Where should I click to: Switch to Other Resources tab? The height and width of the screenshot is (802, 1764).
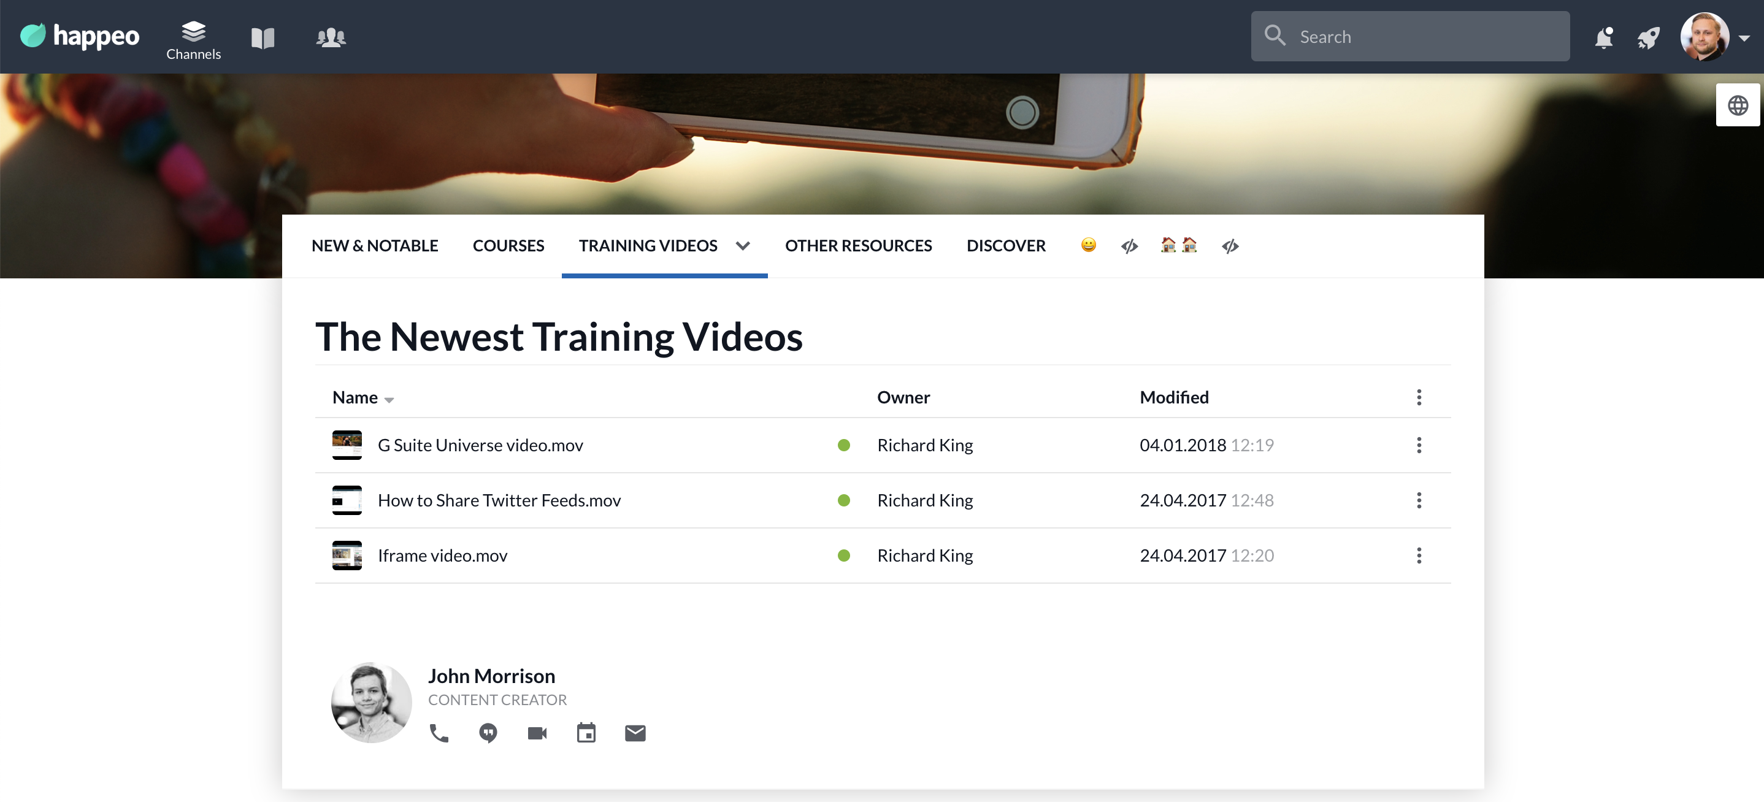(858, 246)
